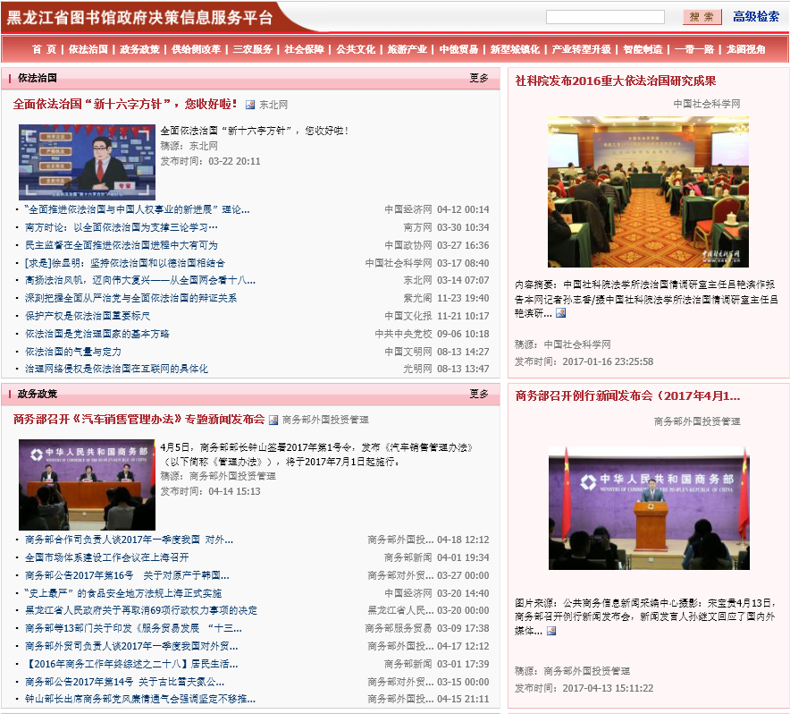The image size is (790, 714).
Task: Open article 高扬法治风帆，迈向伟大复兴
Action: tap(140, 281)
